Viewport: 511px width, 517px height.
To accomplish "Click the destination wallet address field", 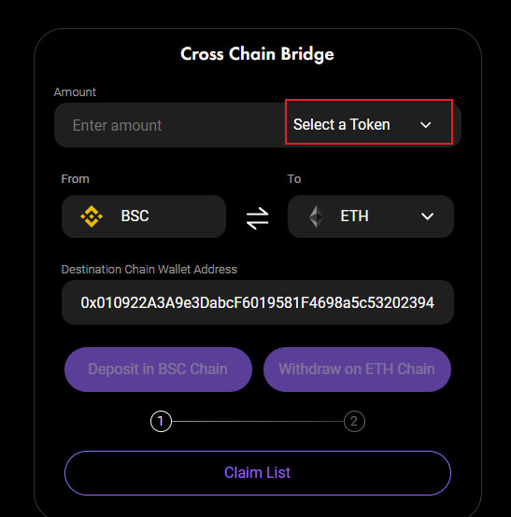I will (x=258, y=302).
